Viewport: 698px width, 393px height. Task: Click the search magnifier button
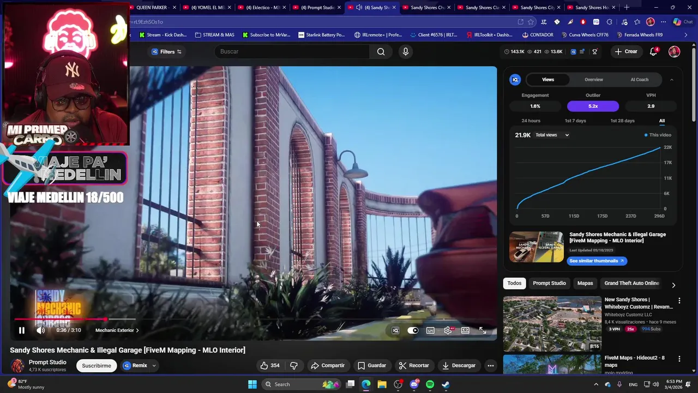pyautogui.click(x=381, y=51)
